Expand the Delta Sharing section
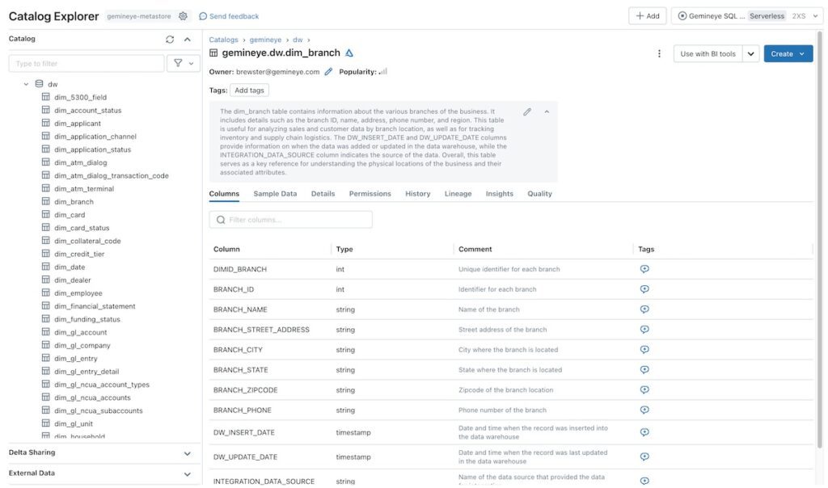This screenshot has height=488, width=828. 187,452
